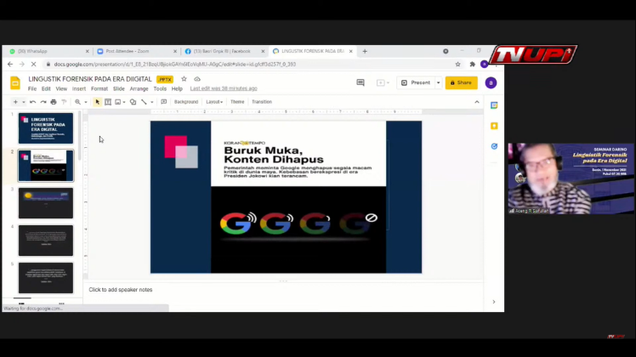This screenshot has width=636, height=357.
Task: Click the Present button
Action: coord(416,82)
